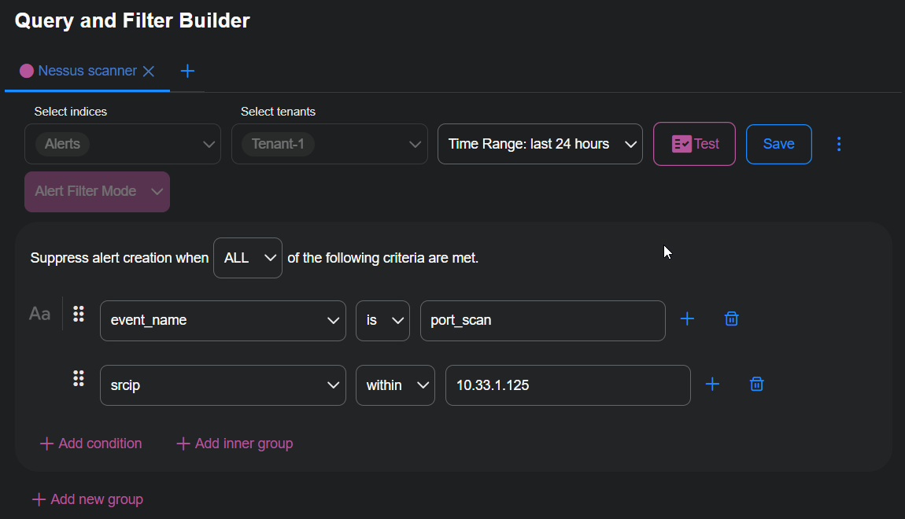Save the filter configuration
Image resolution: width=905 pixels, height=519 pixels.
point(778,144)
